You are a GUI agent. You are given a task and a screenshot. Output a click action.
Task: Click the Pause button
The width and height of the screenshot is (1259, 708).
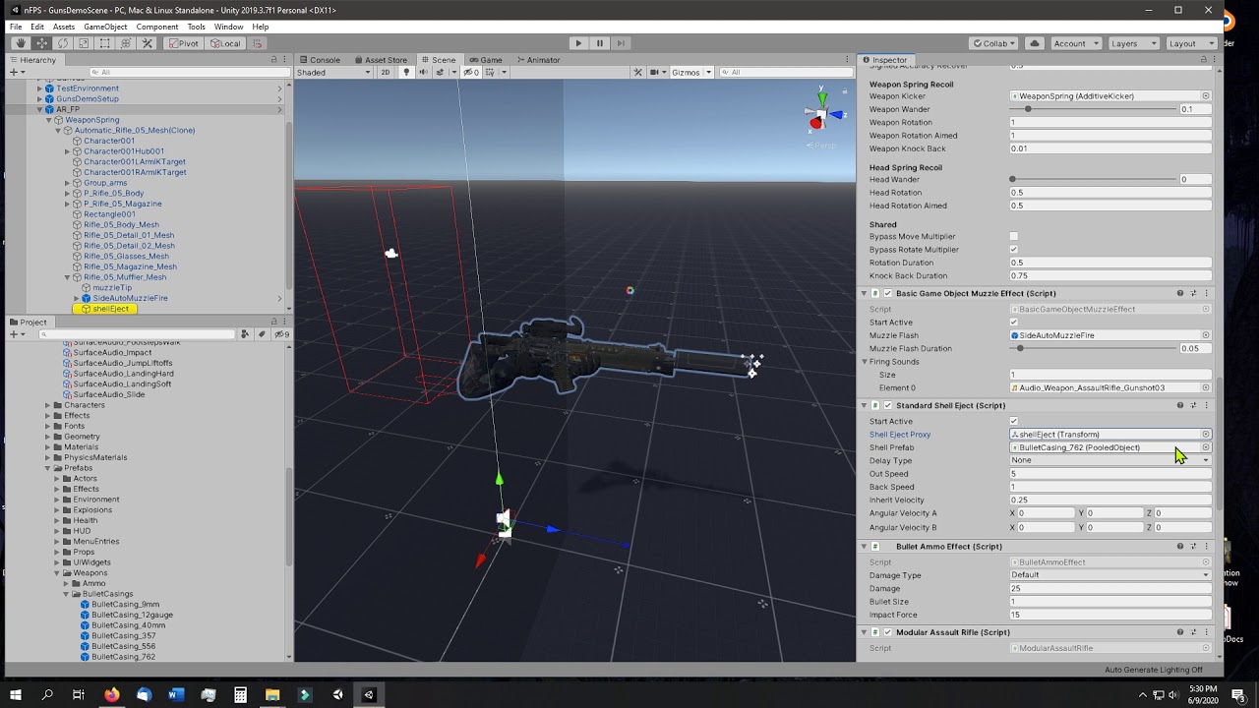click(599, 43)
